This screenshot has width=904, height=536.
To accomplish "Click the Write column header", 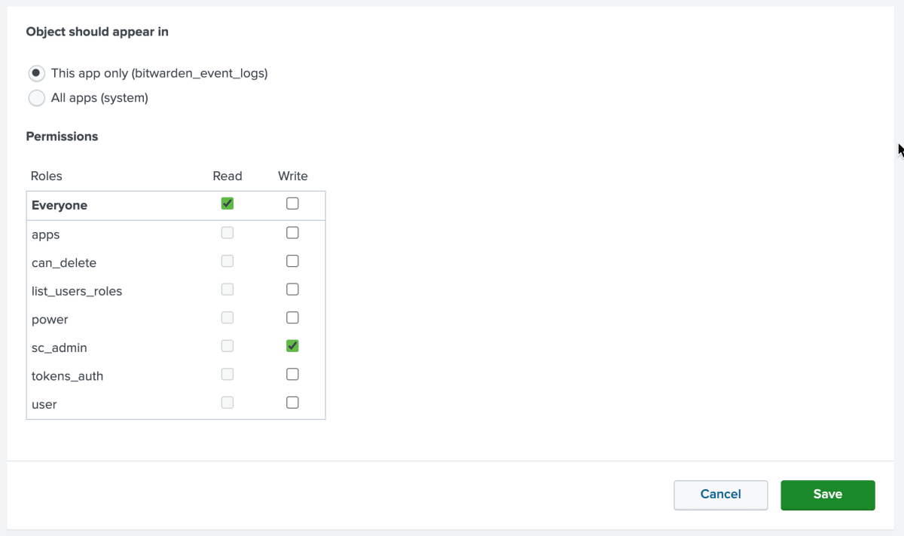I will tap(292, 176).
